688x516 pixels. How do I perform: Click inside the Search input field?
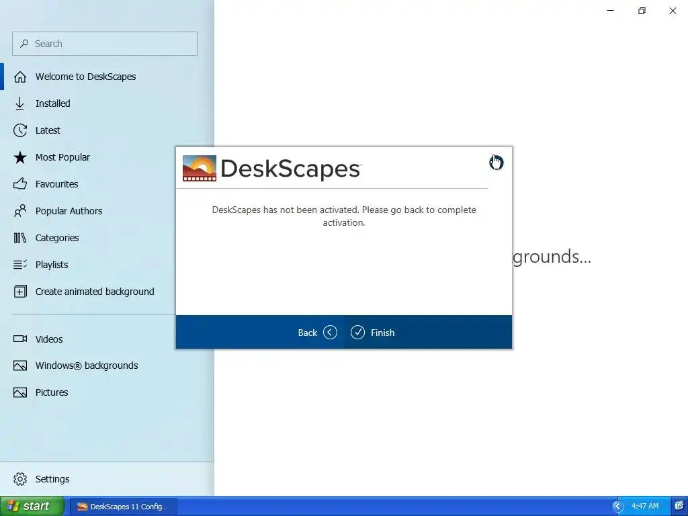tap(104, 44)
